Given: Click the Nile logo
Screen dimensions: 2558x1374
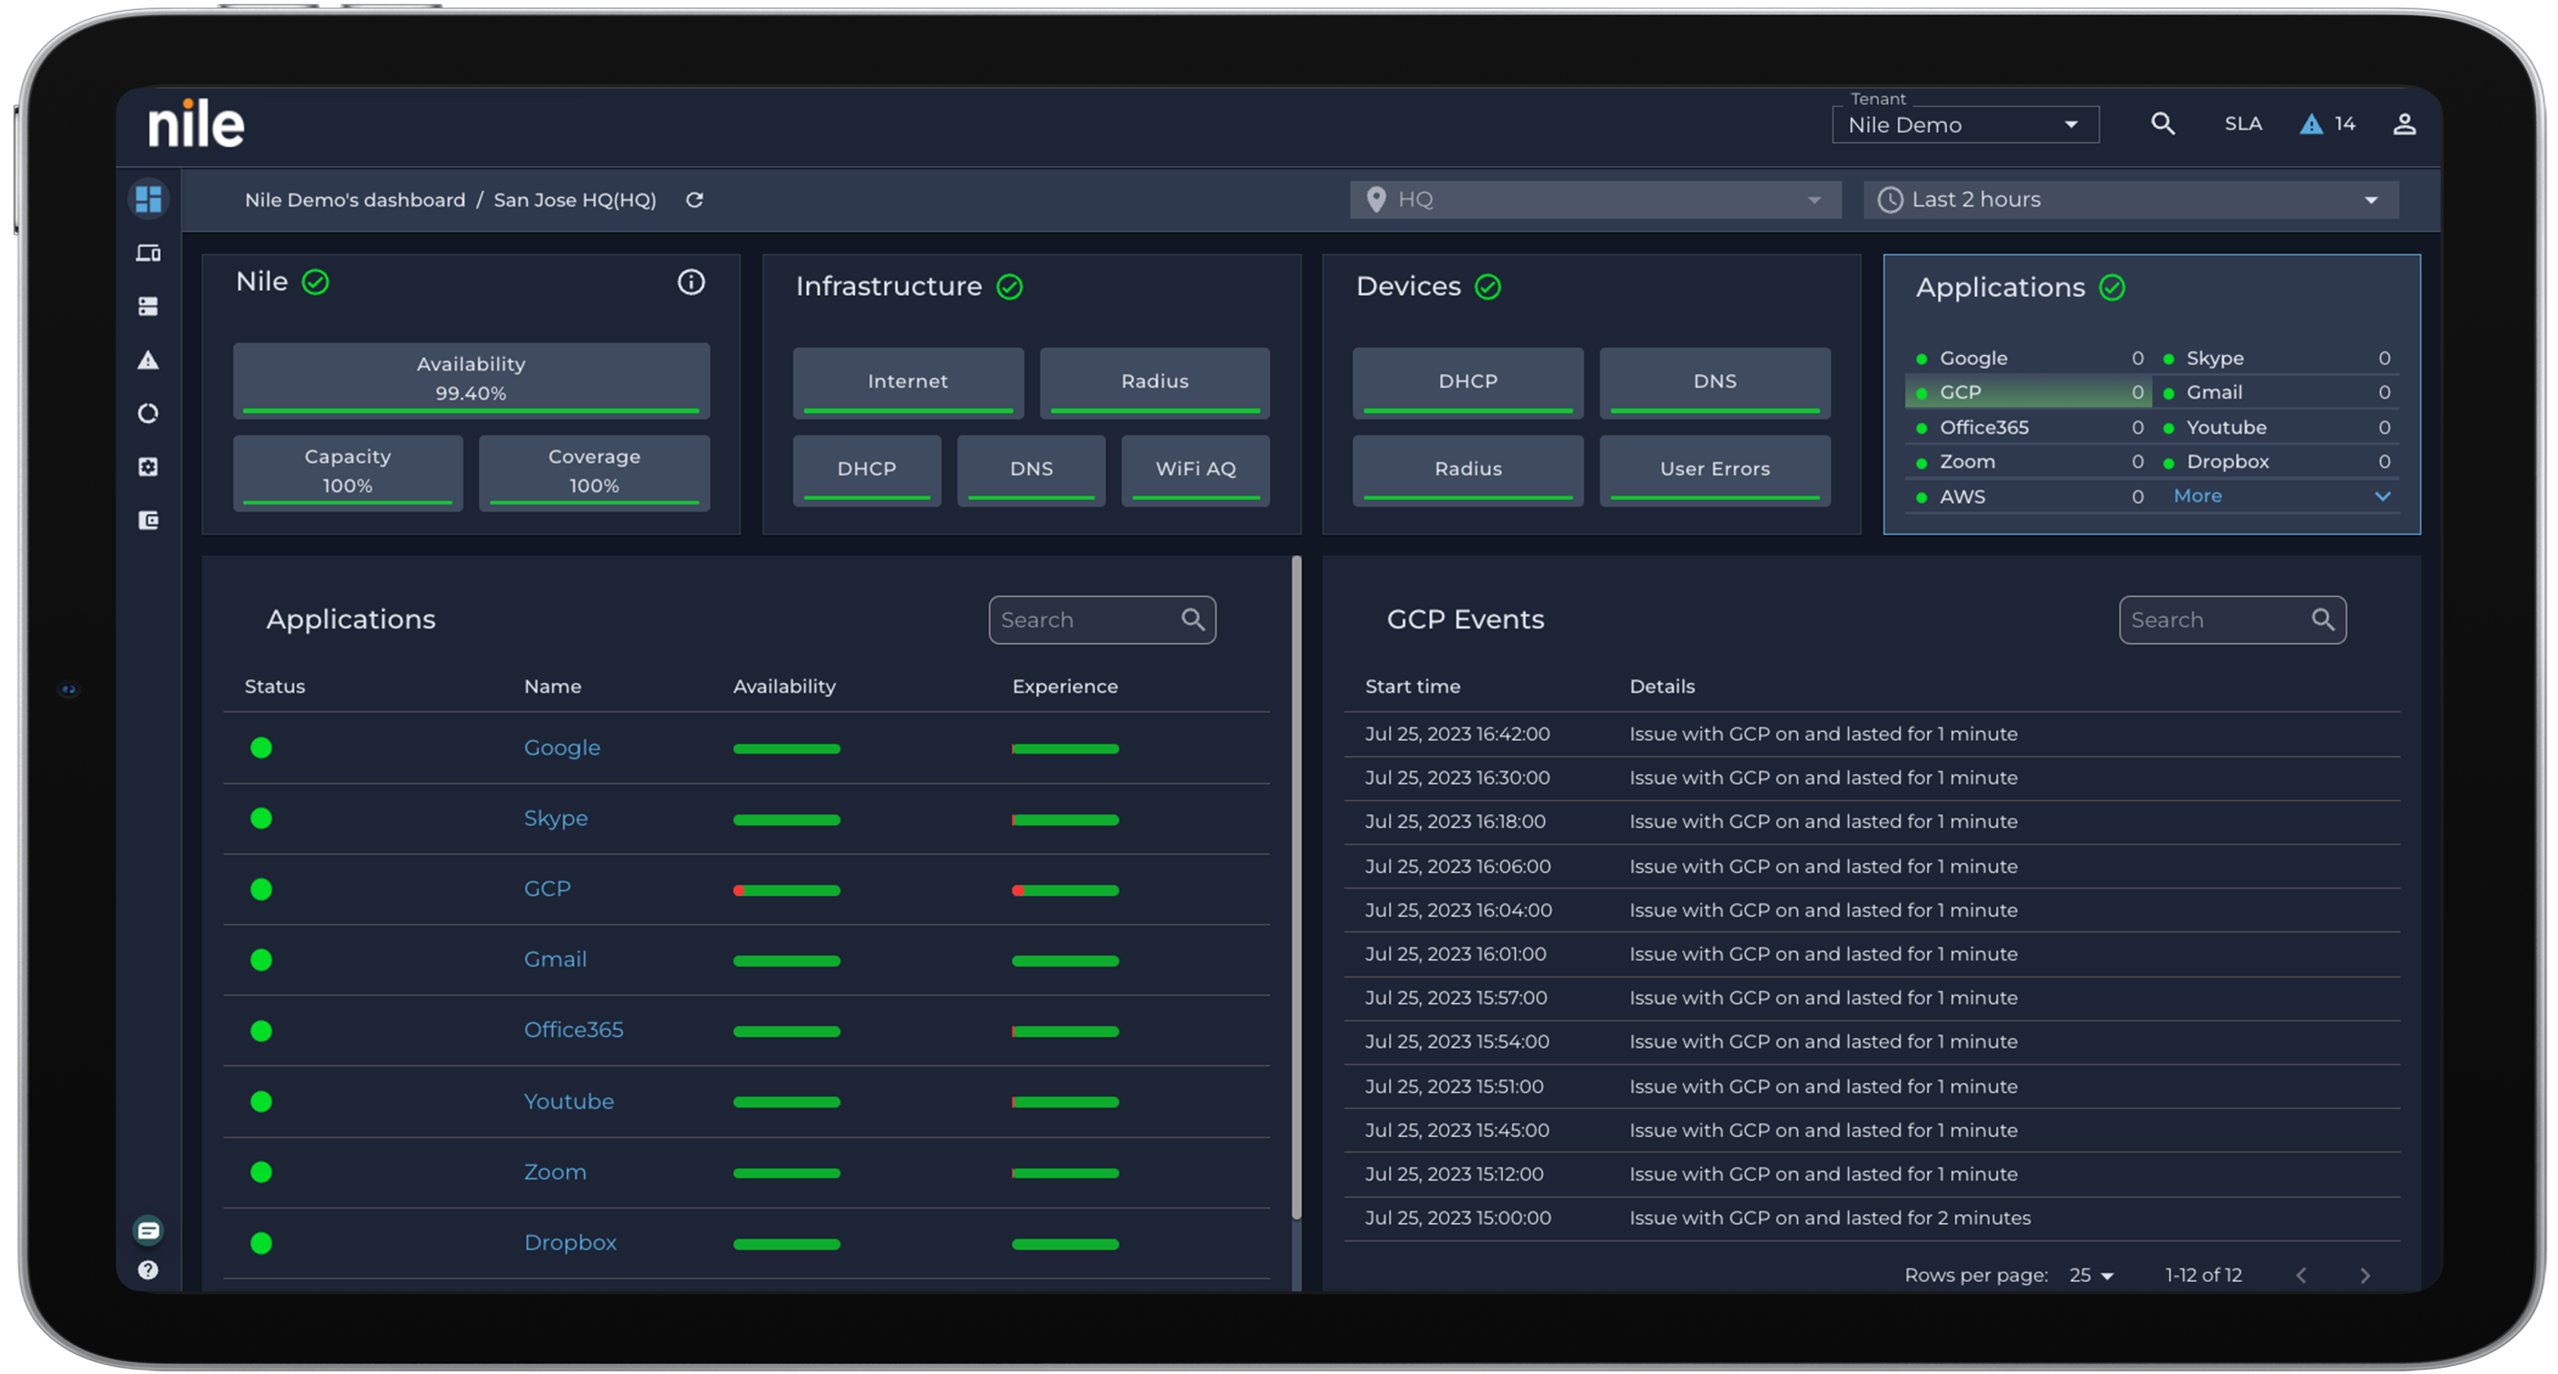Looking at the screenshot, I should click(x=196, y=124).
